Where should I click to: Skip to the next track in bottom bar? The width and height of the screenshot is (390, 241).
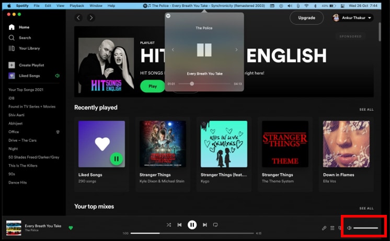click(x=205, y=225)
